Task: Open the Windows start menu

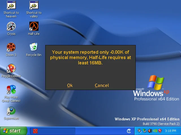Action: 14,131
